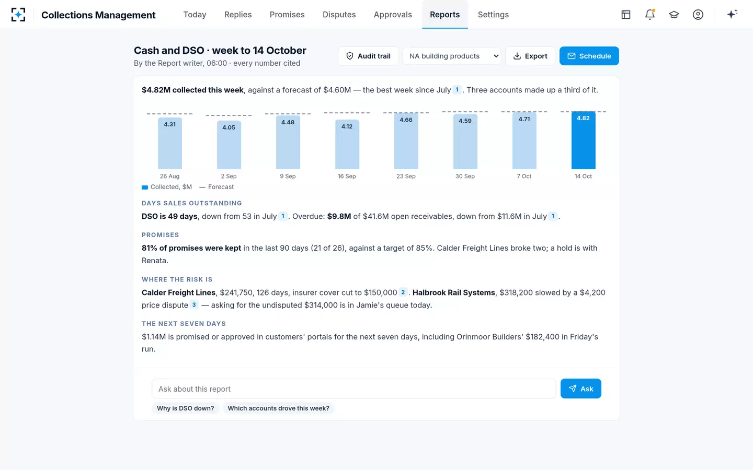This screenshot has width=753, height=470.
Task: Switch to the Approvals tab
Action: [x=393, y=15]
